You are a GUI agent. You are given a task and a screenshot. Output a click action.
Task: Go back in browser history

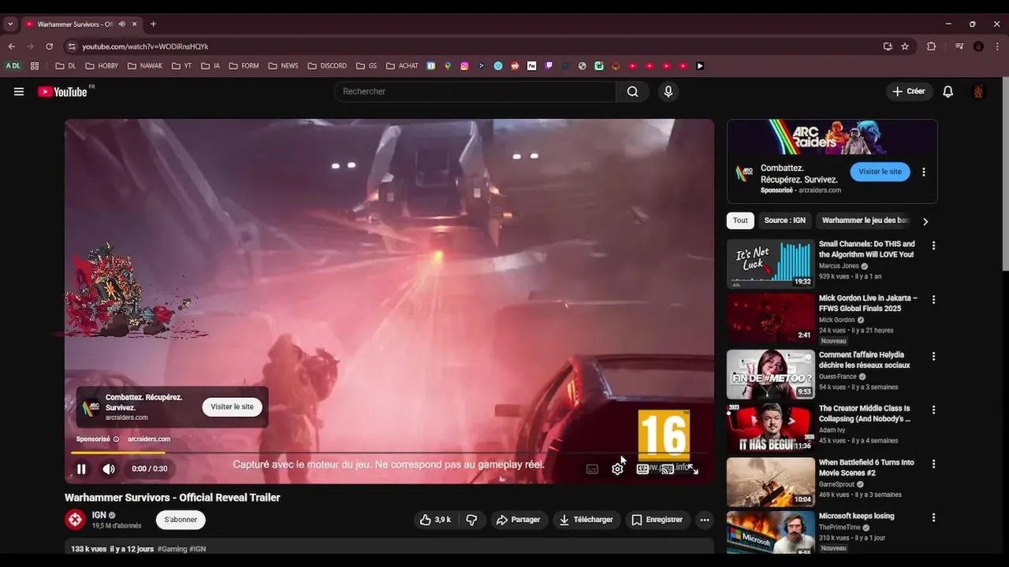(x=12, y=46)
